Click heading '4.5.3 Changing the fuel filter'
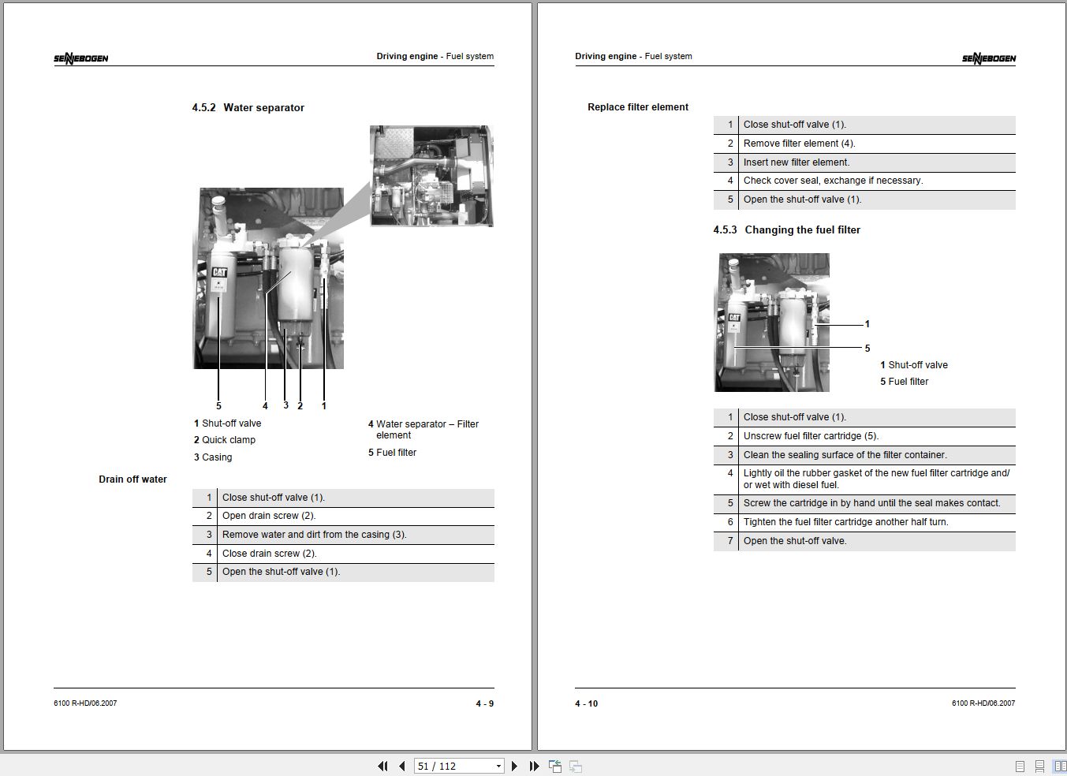 click(x=786, y=229)
